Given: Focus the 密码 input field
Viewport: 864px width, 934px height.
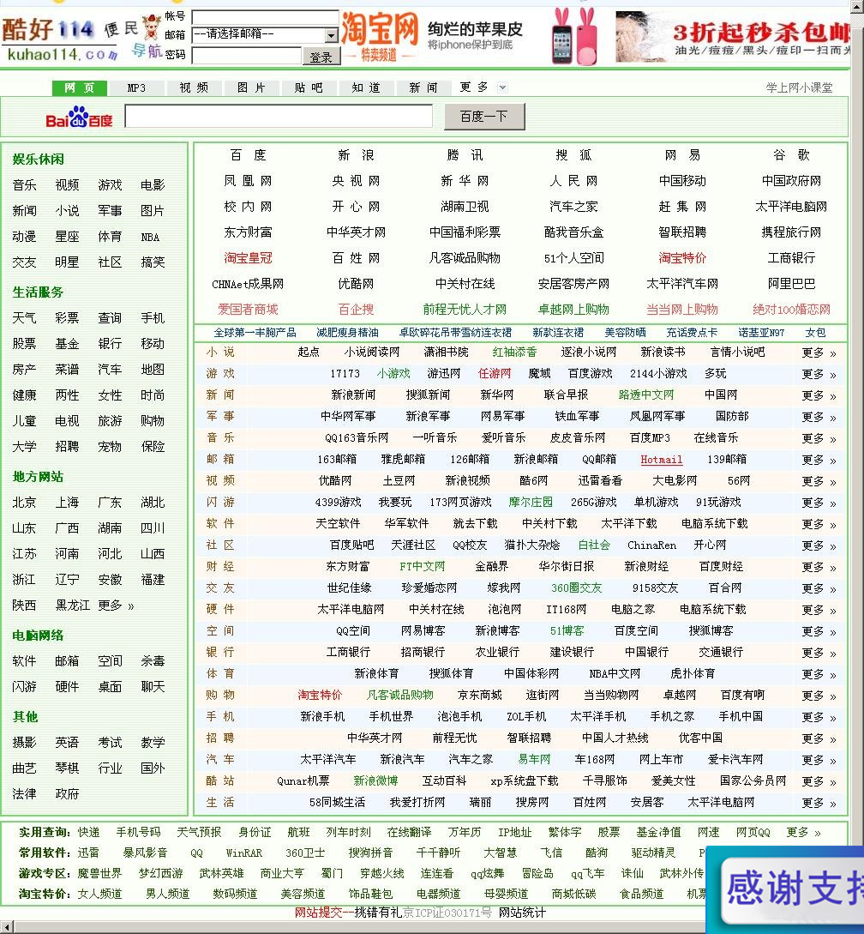Looking at the screenshot, I should coord(247,56).
